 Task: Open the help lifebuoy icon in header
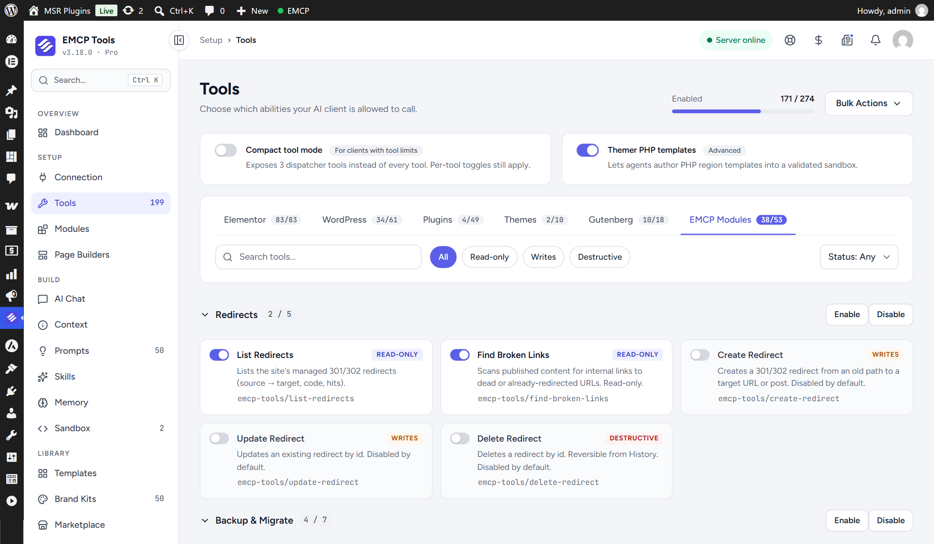(x=790, y=40)
